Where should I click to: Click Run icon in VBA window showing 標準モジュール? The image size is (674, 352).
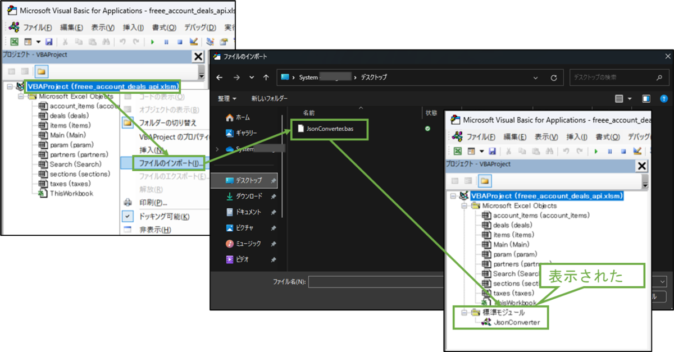pos(595,151)
